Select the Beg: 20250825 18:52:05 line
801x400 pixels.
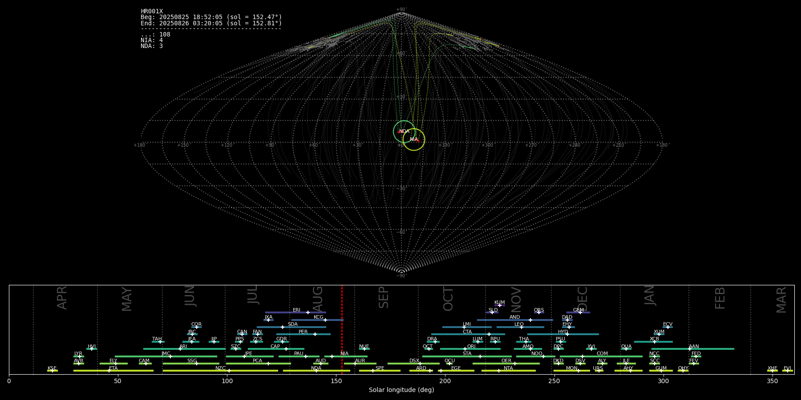click(x=211, y=17)
